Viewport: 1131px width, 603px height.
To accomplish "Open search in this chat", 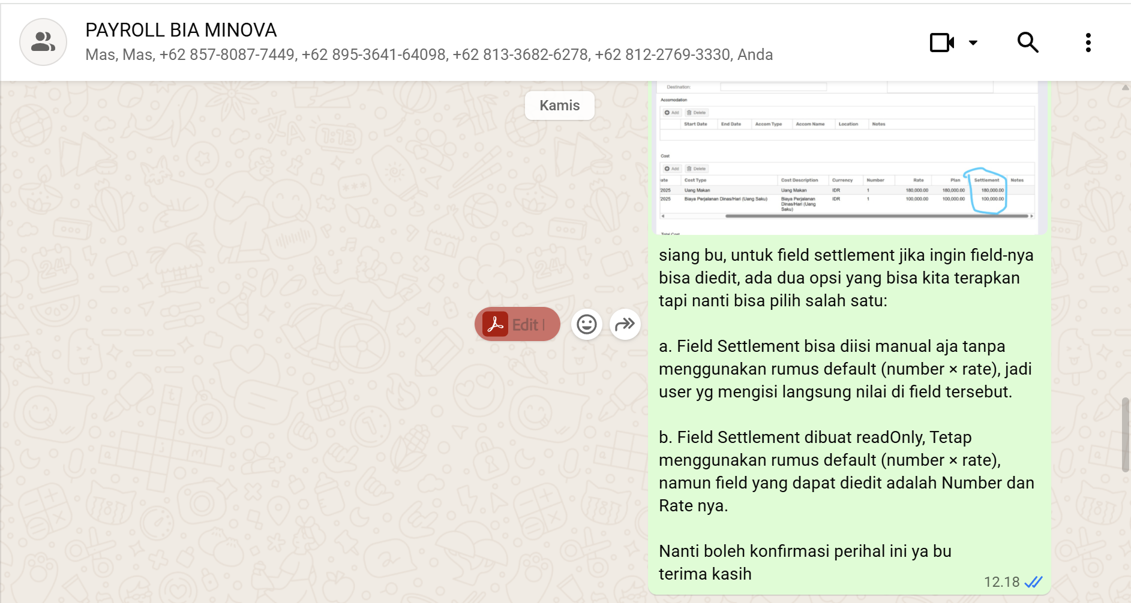I will 1028,43.
